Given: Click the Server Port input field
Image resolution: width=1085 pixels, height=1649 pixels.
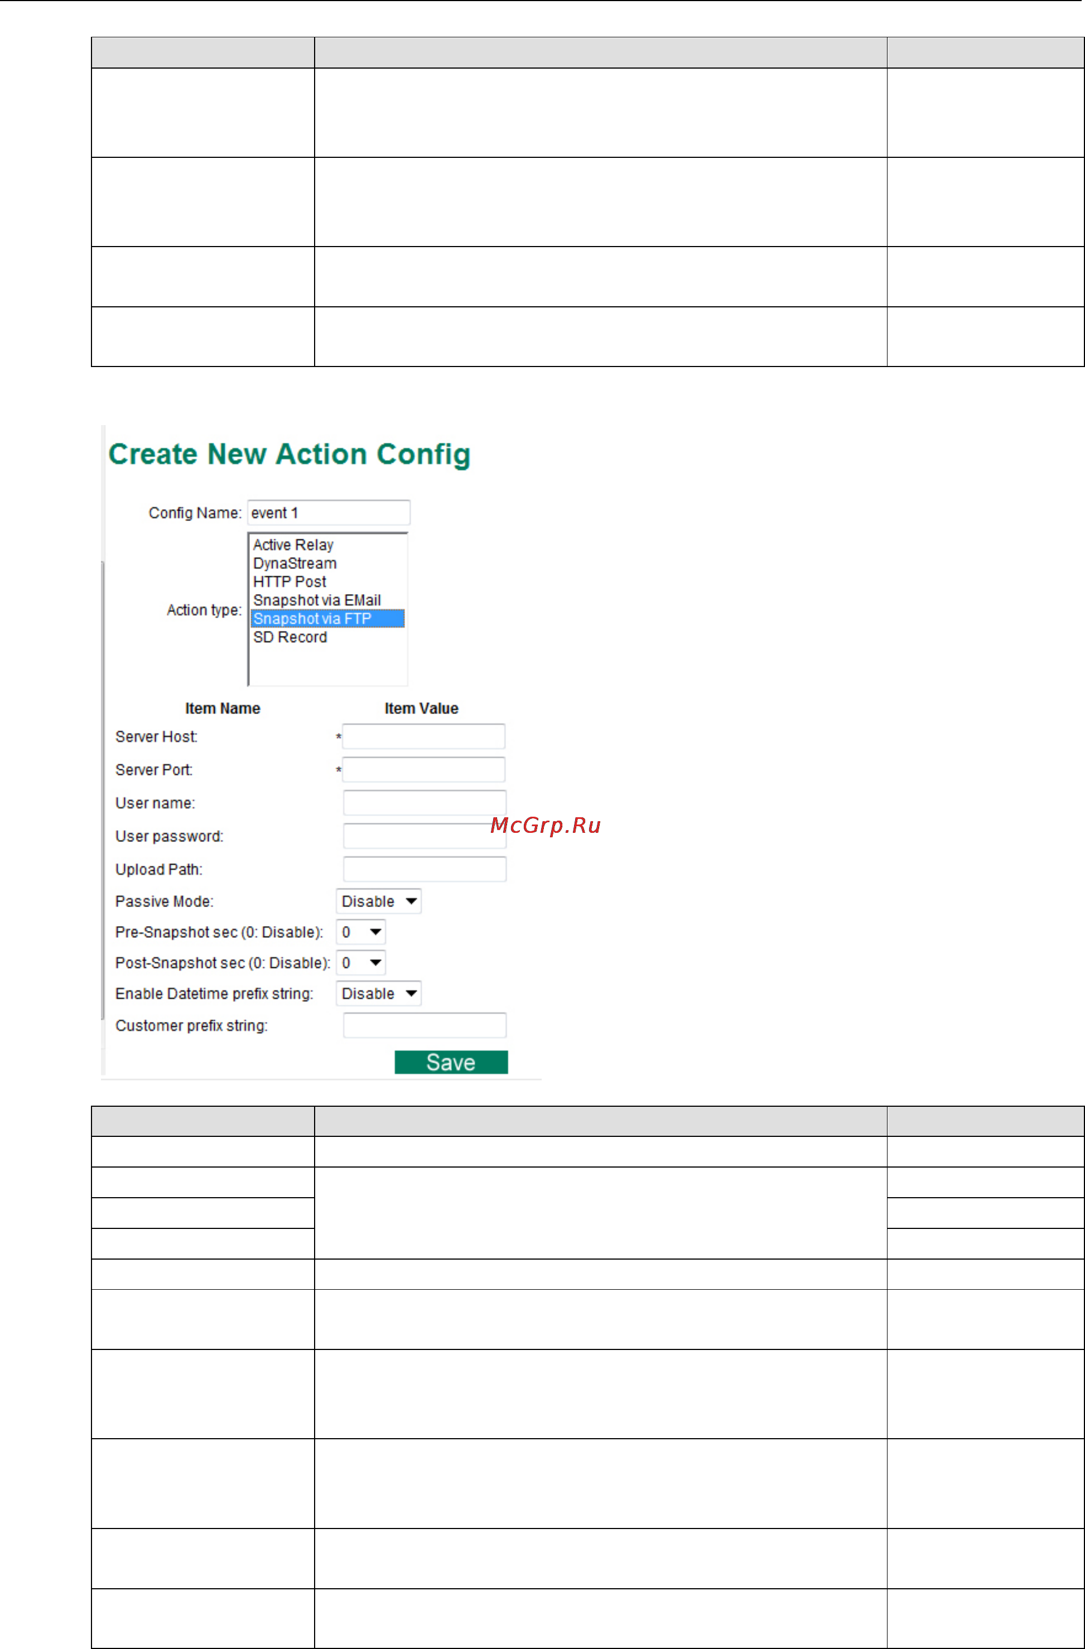Looking at the screenshot, I should click(x=423, y=770).
